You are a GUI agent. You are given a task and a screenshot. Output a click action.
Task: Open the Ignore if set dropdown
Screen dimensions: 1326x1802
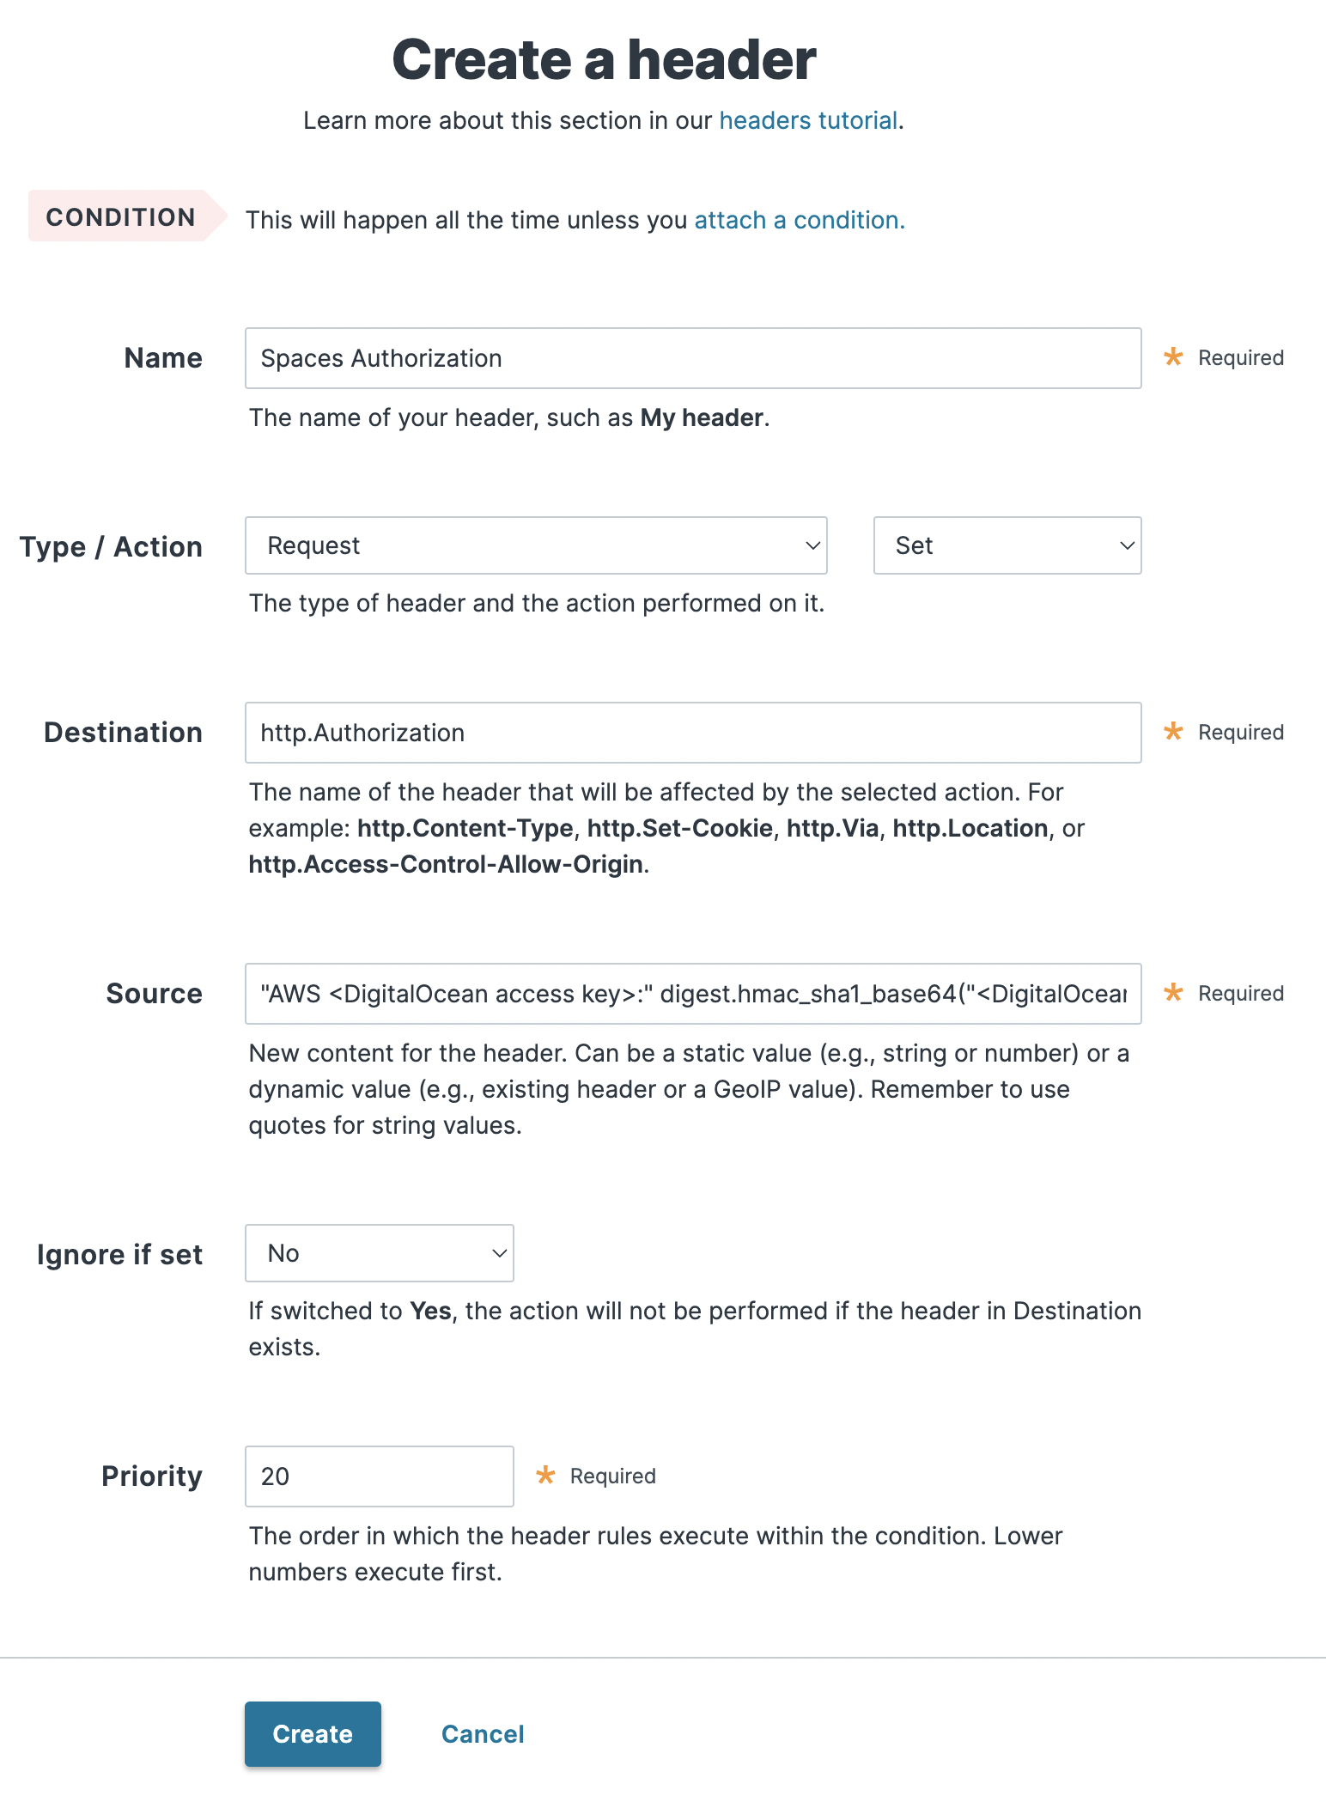point(379,1253)
